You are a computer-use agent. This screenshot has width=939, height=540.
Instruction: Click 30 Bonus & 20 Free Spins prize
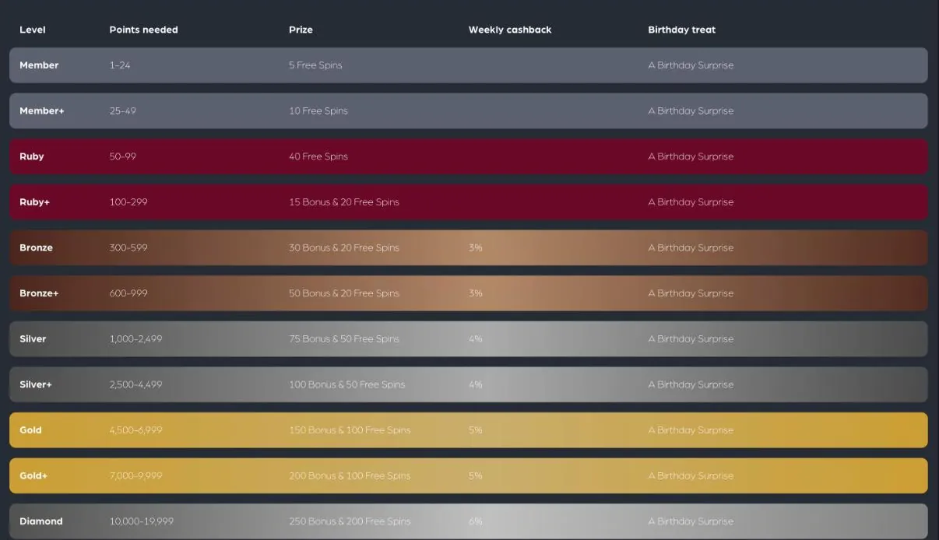tap(344, 247)
